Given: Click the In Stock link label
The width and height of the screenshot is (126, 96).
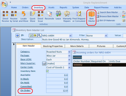Looking at the screenshot, I should 25,79.
